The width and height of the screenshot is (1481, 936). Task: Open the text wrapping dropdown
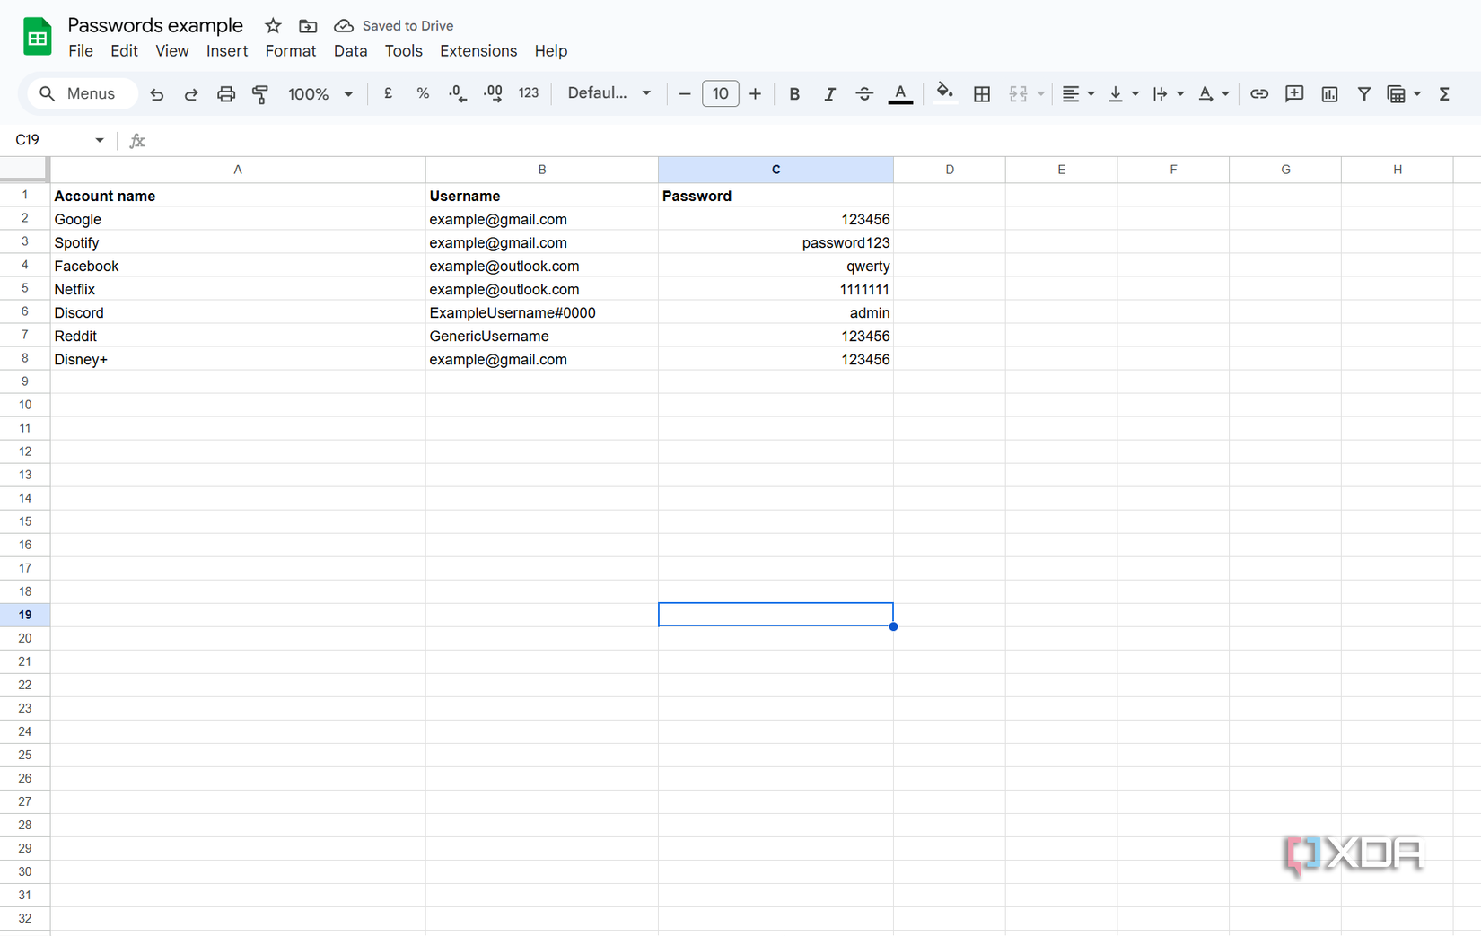coord(1168,93)
